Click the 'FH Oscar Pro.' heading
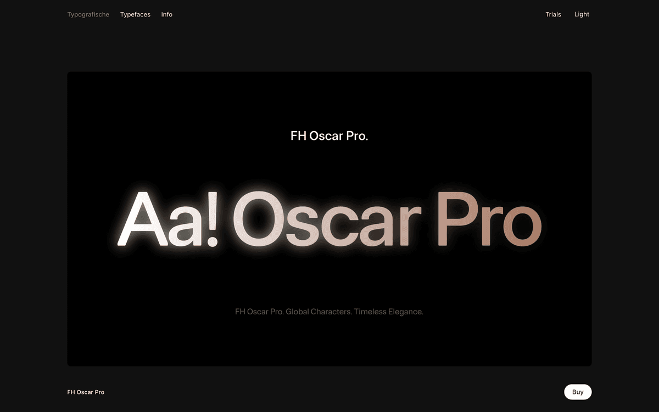 (329, 136)
